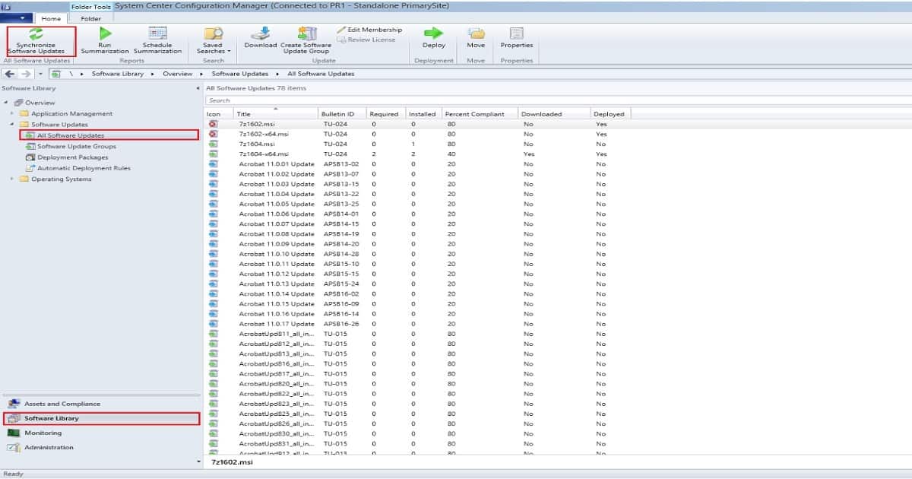Image resolution: width=912 pixels, height=479 pixels.
Task: Click icon of Acrobat 11.0.01 Update
Action: [x=214, y=163]
